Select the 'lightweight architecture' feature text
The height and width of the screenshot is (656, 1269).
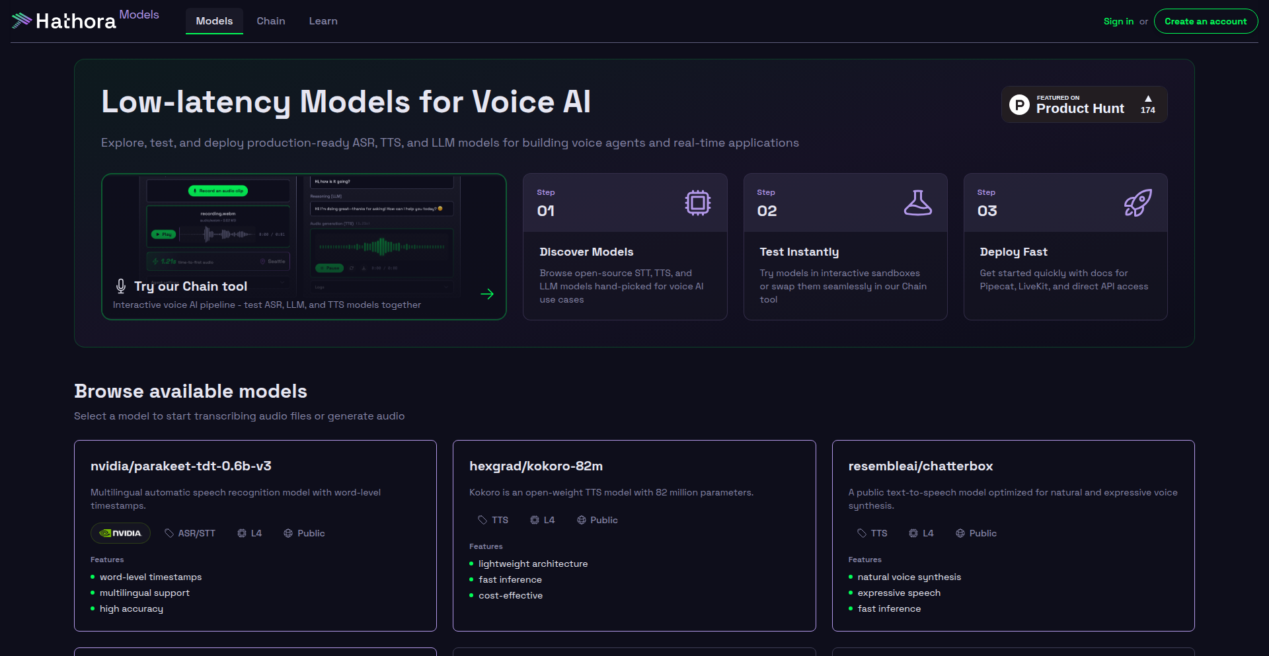pos(533,564)
